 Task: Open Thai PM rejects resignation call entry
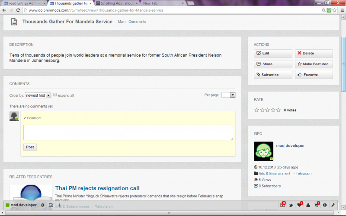[x=97, y=188]
